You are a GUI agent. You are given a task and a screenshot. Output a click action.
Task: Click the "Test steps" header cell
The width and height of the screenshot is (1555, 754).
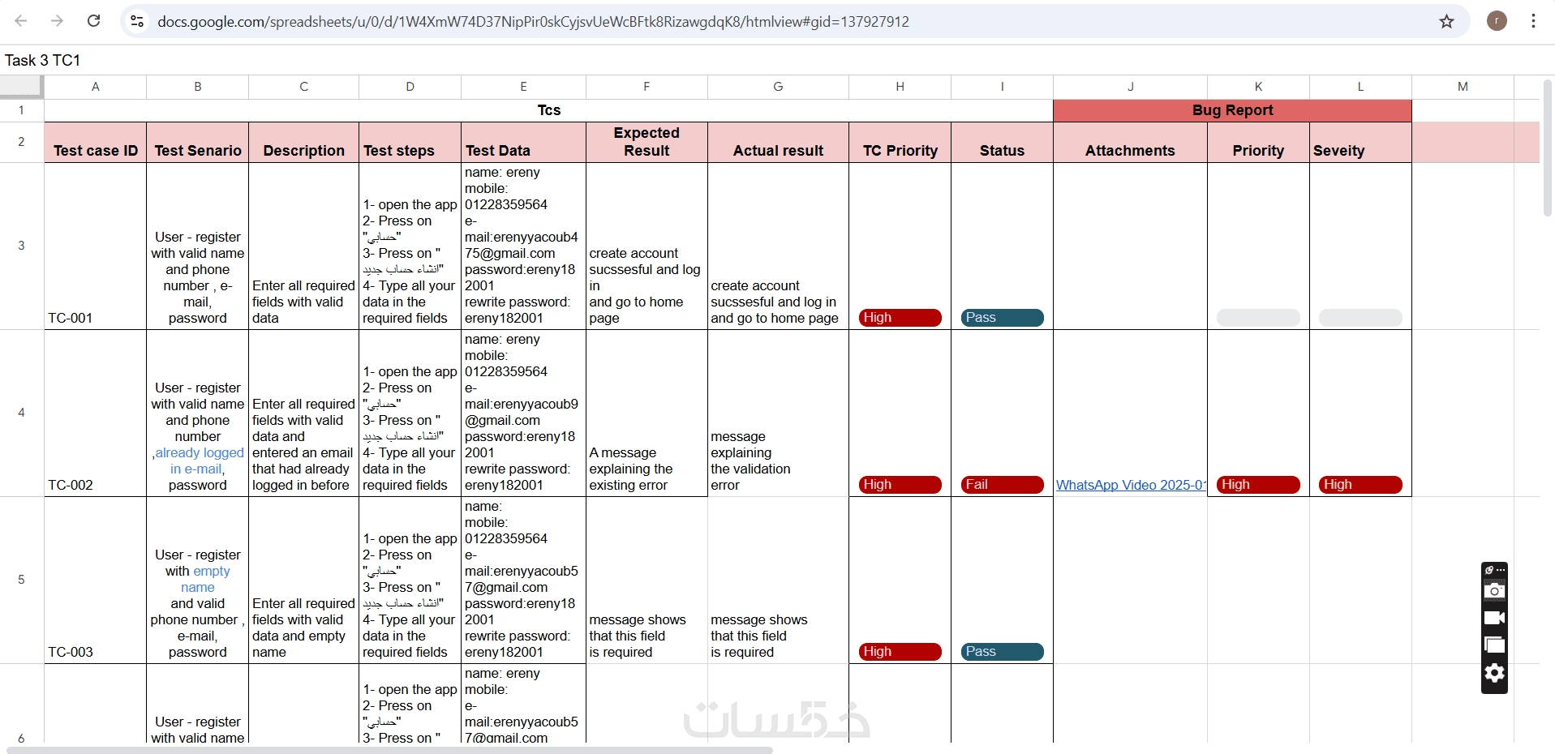point(410,143)
